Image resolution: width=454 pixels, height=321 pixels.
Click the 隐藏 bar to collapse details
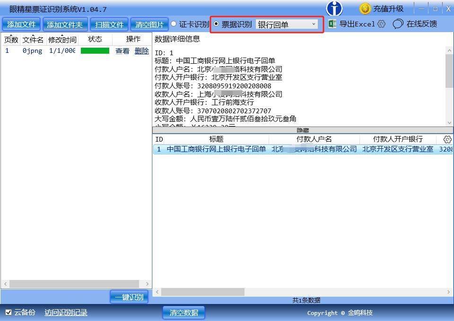tap(303, 130)
